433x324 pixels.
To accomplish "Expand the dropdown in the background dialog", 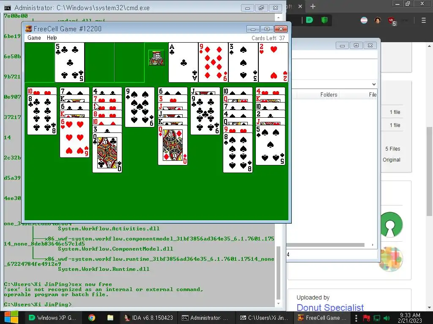I will 374,84.
